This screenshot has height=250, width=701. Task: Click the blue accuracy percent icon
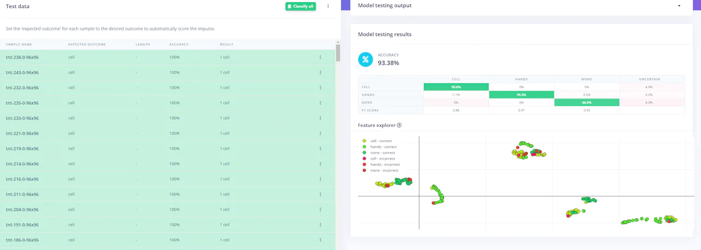pos(365,59)
